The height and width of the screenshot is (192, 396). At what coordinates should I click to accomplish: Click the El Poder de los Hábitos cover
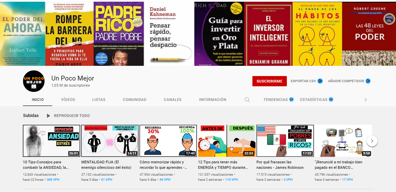pos(317,34)
